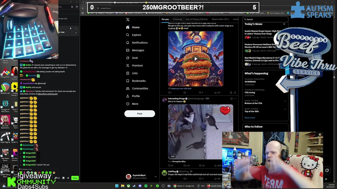Launch GitHub Desktop shortcut
The height and width of the screenshot is (189, 337).
tap(5, 62)
